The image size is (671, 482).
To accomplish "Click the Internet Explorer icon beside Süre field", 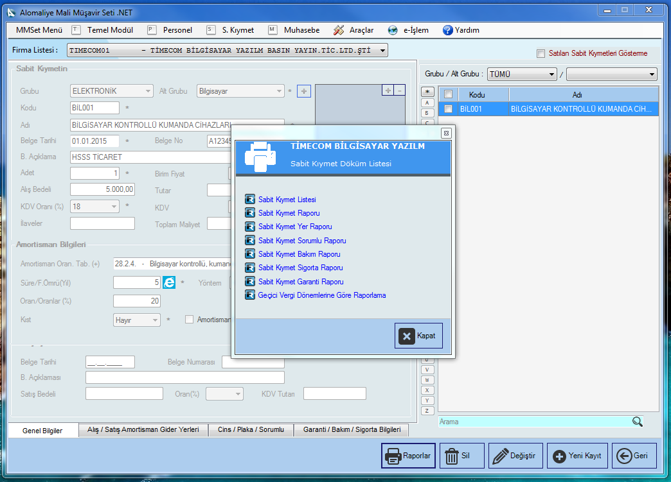I will pos(169,282).
